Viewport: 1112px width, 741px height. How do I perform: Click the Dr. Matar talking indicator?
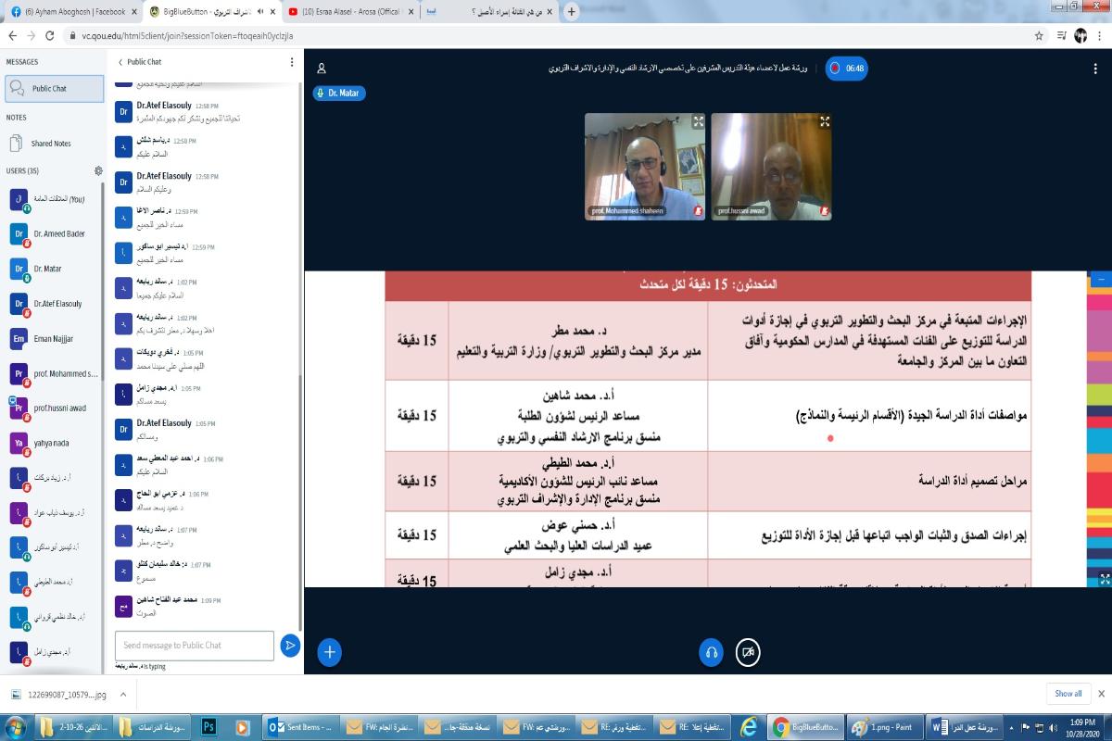(x=339, y=93)
